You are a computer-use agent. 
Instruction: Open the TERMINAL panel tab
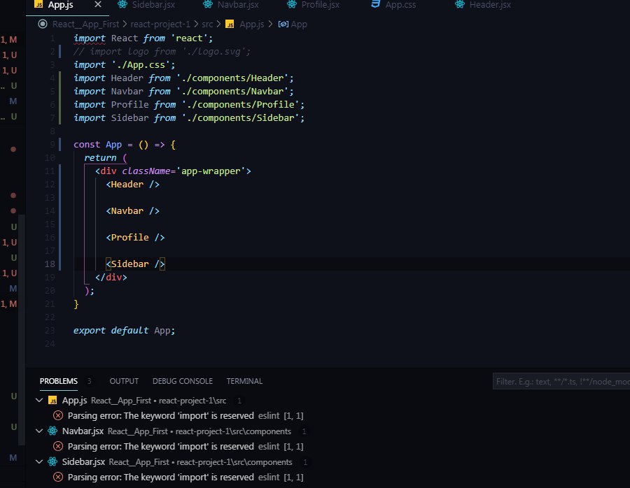point(244,381)
